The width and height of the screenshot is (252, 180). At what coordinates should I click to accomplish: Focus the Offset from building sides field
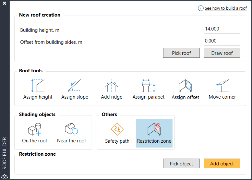coord(222,41)
